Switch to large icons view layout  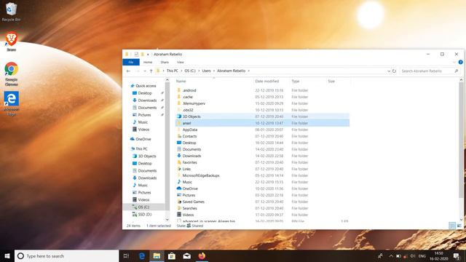click(x=459, y=226)
